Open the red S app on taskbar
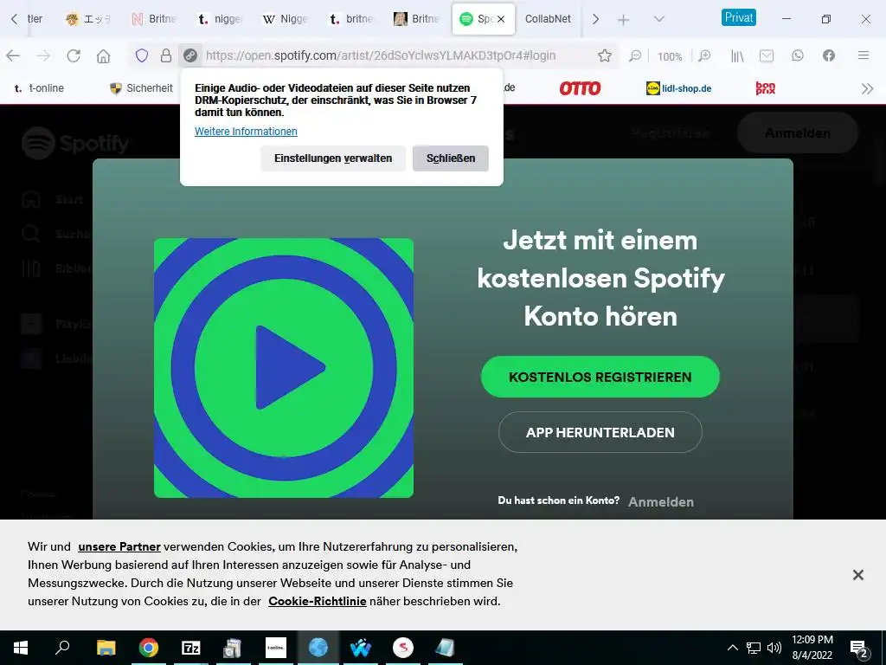886x665 pixels. [x=403, y=648]
